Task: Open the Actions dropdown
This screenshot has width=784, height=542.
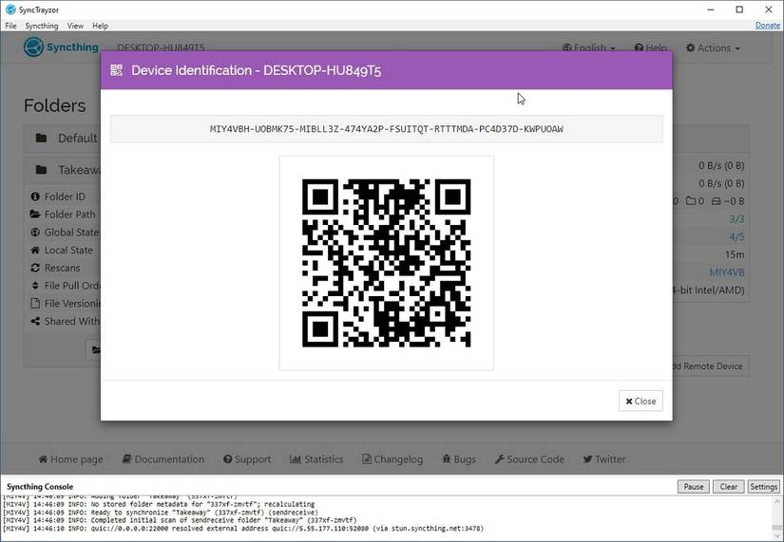Action: tap(713, 48)
